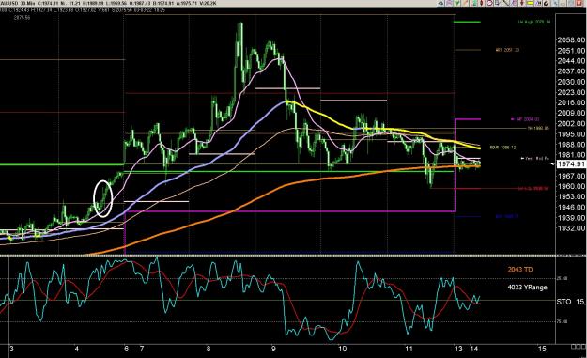Select the diagonal trendline drawing tool
The image size is (587, 358).
pyautogui.click(x=506, y=3)
